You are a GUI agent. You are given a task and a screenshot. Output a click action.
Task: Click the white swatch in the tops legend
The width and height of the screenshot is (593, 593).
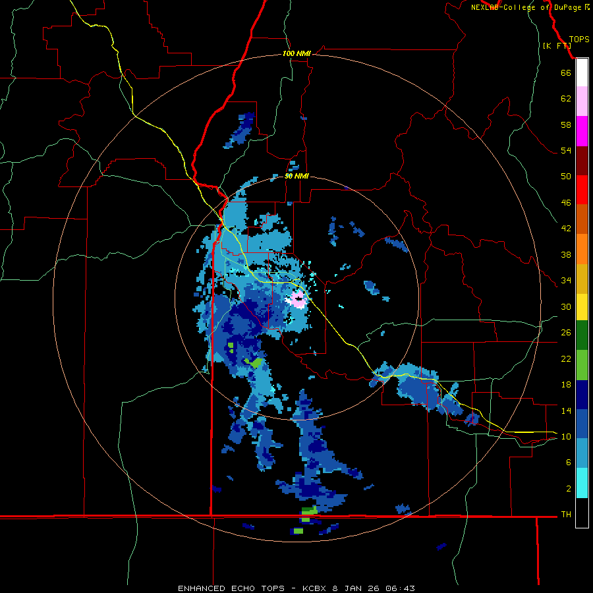pyautogui.click(x=582, y=72)
